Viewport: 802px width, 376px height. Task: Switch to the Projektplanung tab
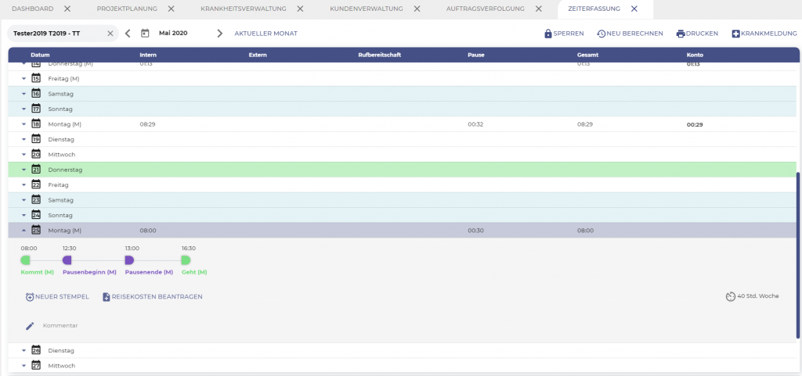coord(127,9)
